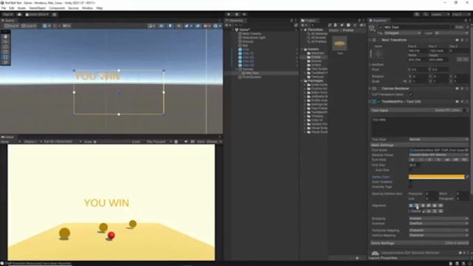473x266 pixels.
Task: Open the File menu
Action: pyautogui.click(x=3, y=8)
